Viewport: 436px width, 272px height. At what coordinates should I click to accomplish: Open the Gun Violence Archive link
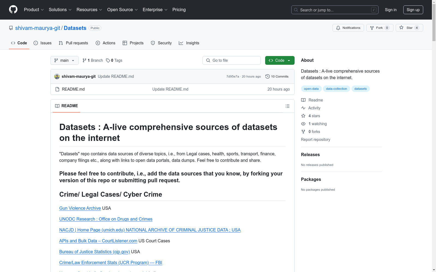click(80, 208)
